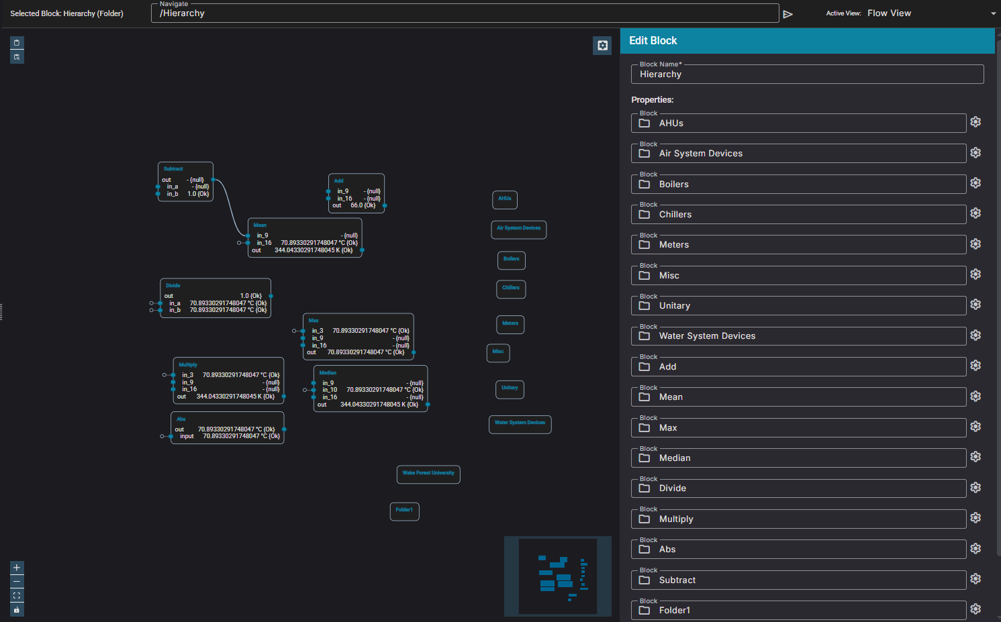Click the Wake Forest University node
The width and height of the screenshot is (1001, 622).
point(428,474)
